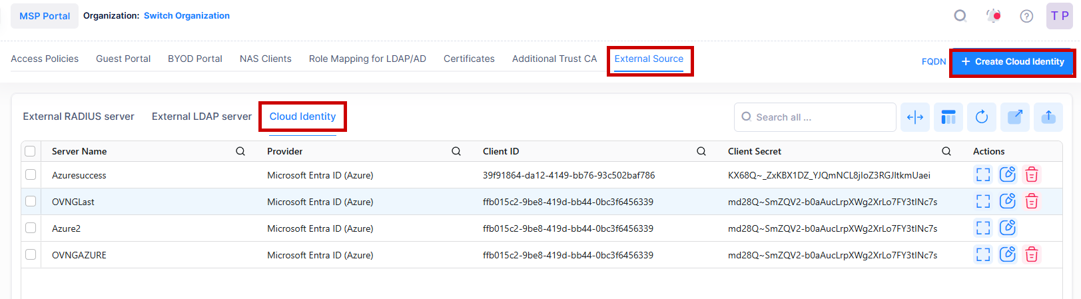View details of Azuresuccess row
The width and height of the screenshot is (1081, 299).
click(983, 174)
